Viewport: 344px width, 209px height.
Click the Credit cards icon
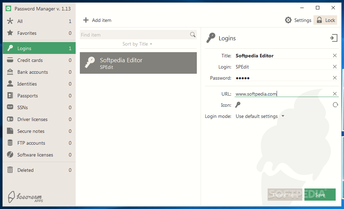click(x=10, y=60)
